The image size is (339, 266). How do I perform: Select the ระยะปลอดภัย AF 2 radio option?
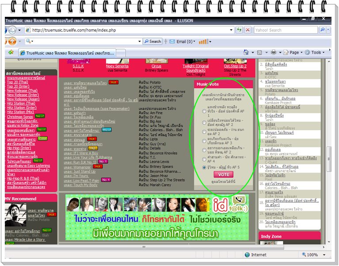coord(204,131)
